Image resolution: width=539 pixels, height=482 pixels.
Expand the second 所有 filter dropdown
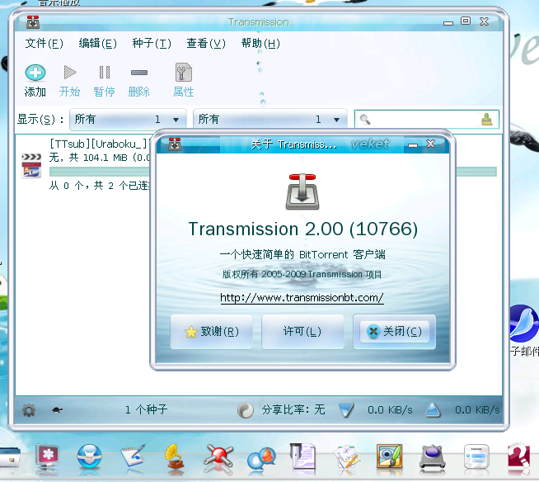click(270, 120)
